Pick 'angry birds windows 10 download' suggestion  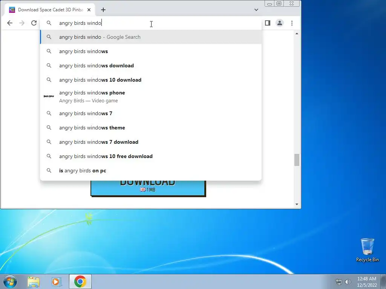click(151, 80)
